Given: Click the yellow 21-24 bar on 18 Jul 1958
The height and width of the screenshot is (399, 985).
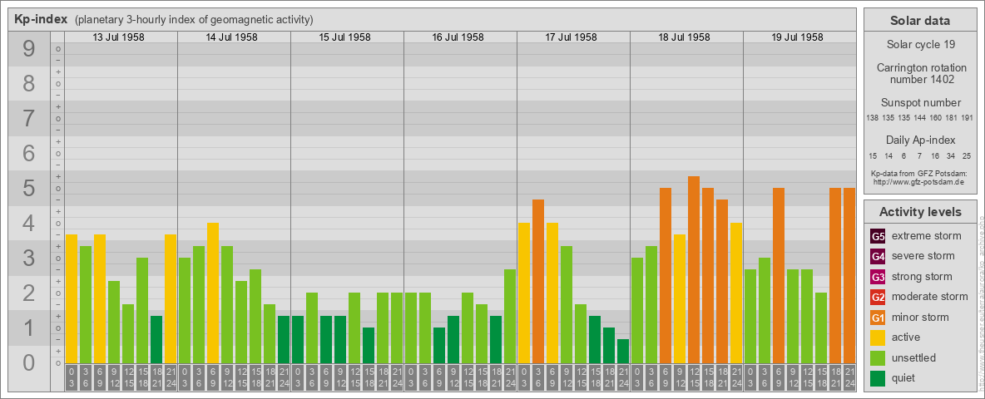Looking at the screenshot, I should (736, 293).
